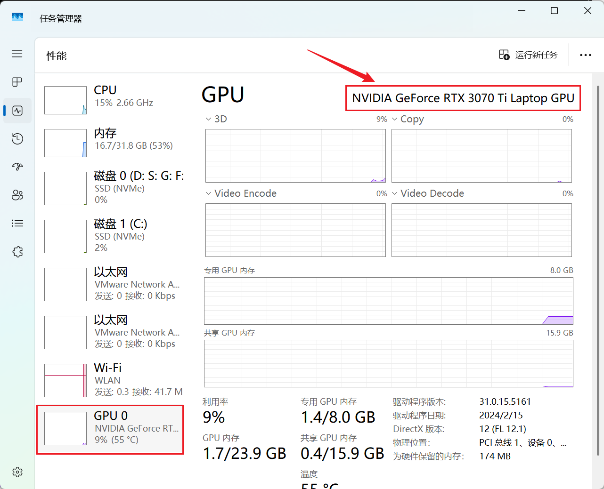Open the Services puzzle icon
The image size is (604, 489).
click(x=17, y=252)
